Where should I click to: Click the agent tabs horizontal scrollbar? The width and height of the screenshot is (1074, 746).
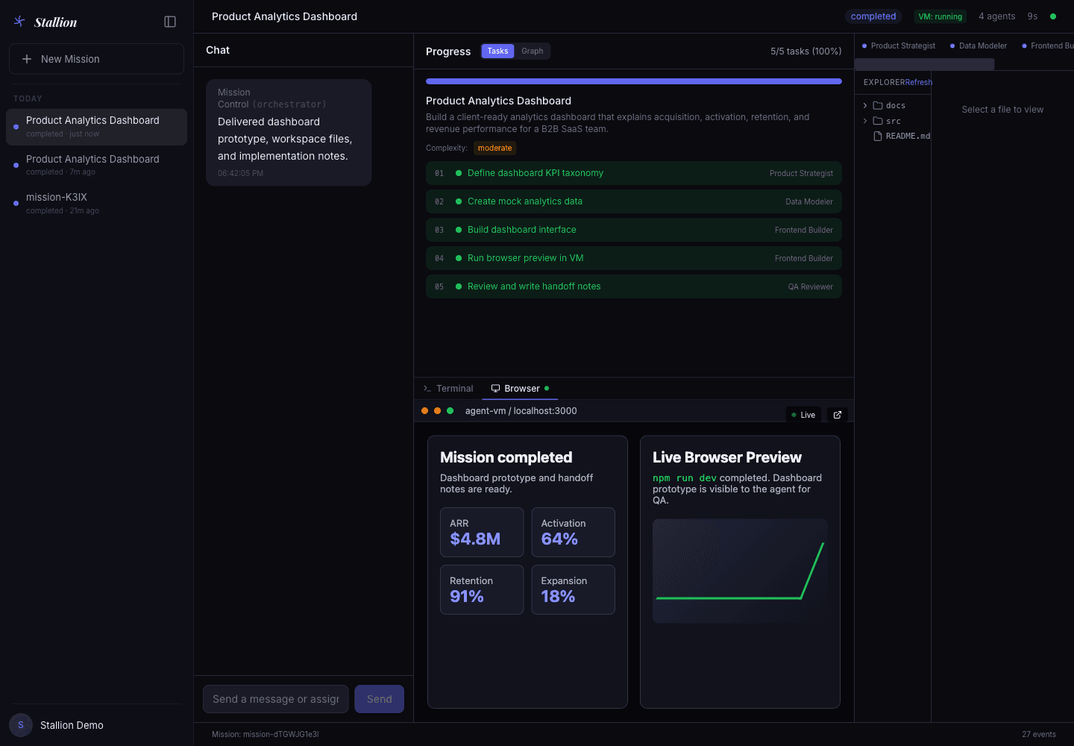[925, 65]
